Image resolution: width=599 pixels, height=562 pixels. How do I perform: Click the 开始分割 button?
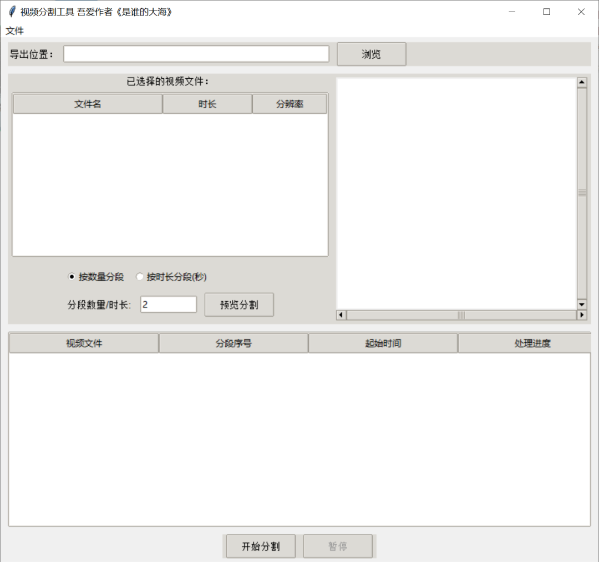(261, 546)
